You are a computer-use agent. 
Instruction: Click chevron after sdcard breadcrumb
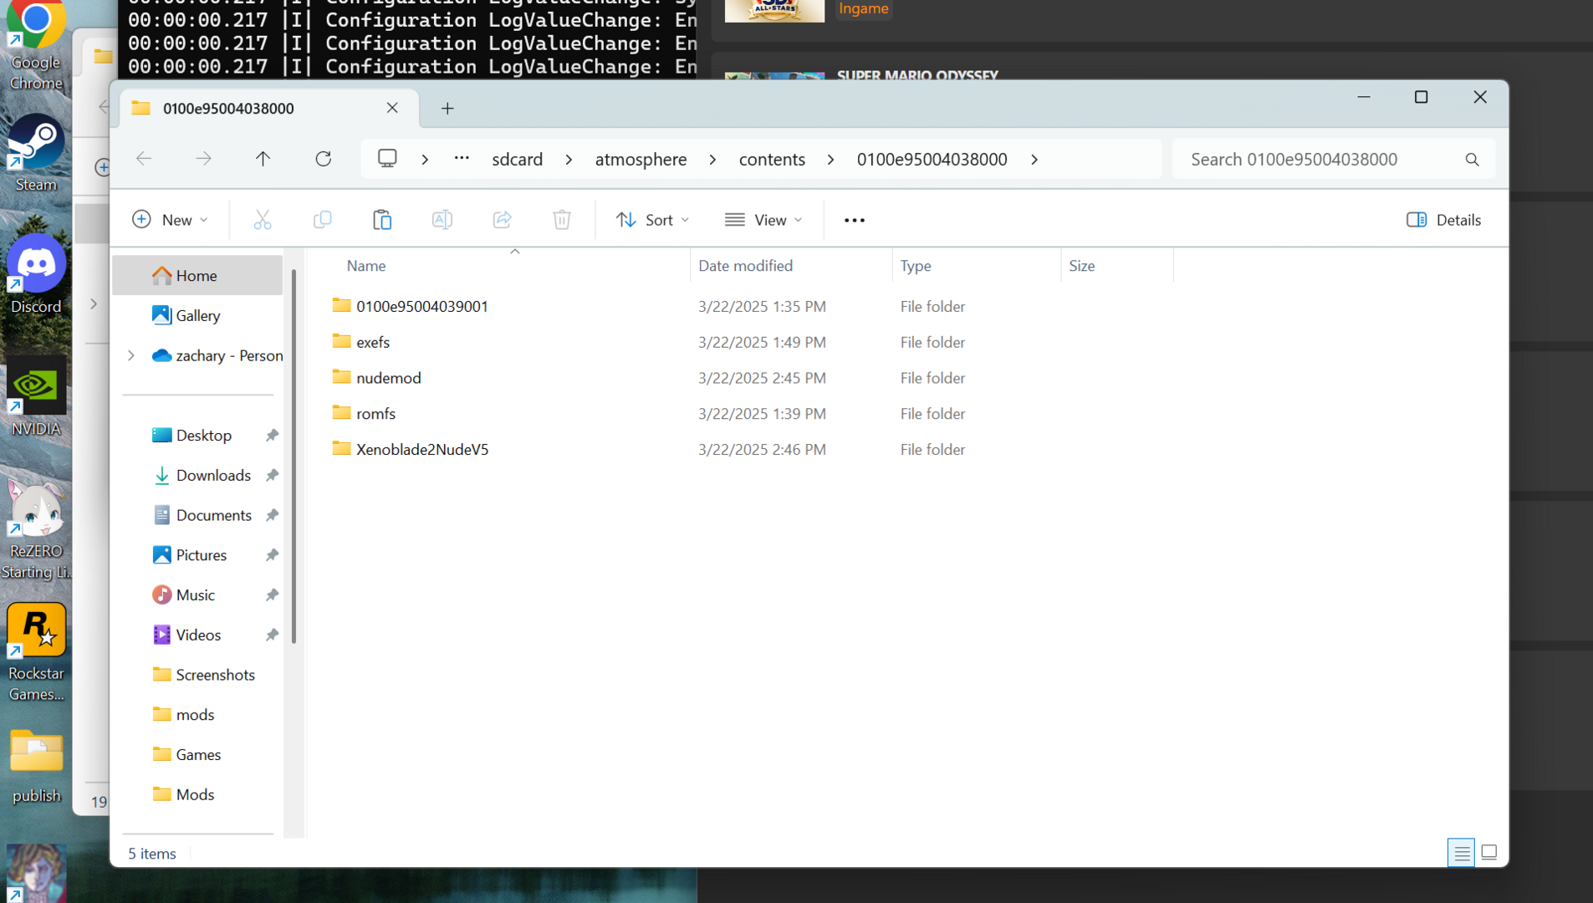(569, 160)
